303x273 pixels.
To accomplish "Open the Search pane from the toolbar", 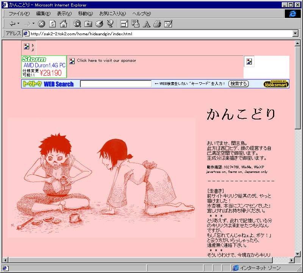I will pyautogui.click(x=77, y=24).
